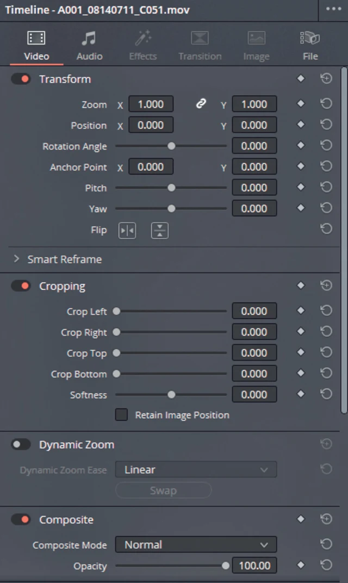Enable the Dynamic Zoom toggle

21,445
